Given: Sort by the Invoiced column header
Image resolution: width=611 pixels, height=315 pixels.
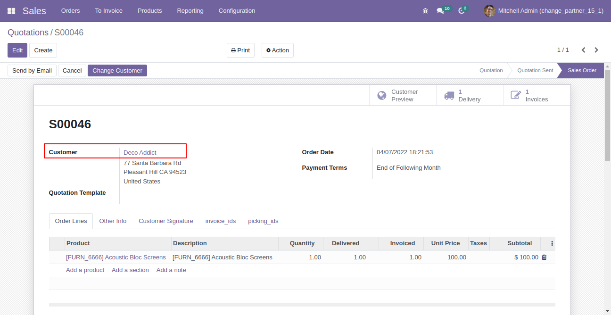Looking at the screenshot, I should pyautogui.click(x=401, y=243).
